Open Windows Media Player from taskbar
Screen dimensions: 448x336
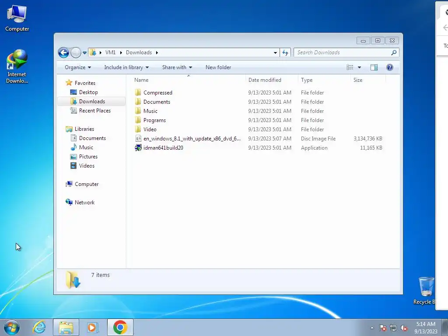[x=93, y=327]
